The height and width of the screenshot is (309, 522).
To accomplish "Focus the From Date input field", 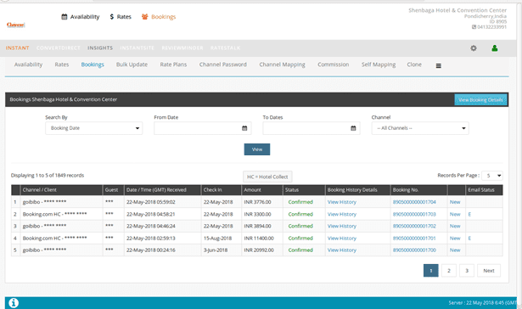I will [x=202, y=128].
